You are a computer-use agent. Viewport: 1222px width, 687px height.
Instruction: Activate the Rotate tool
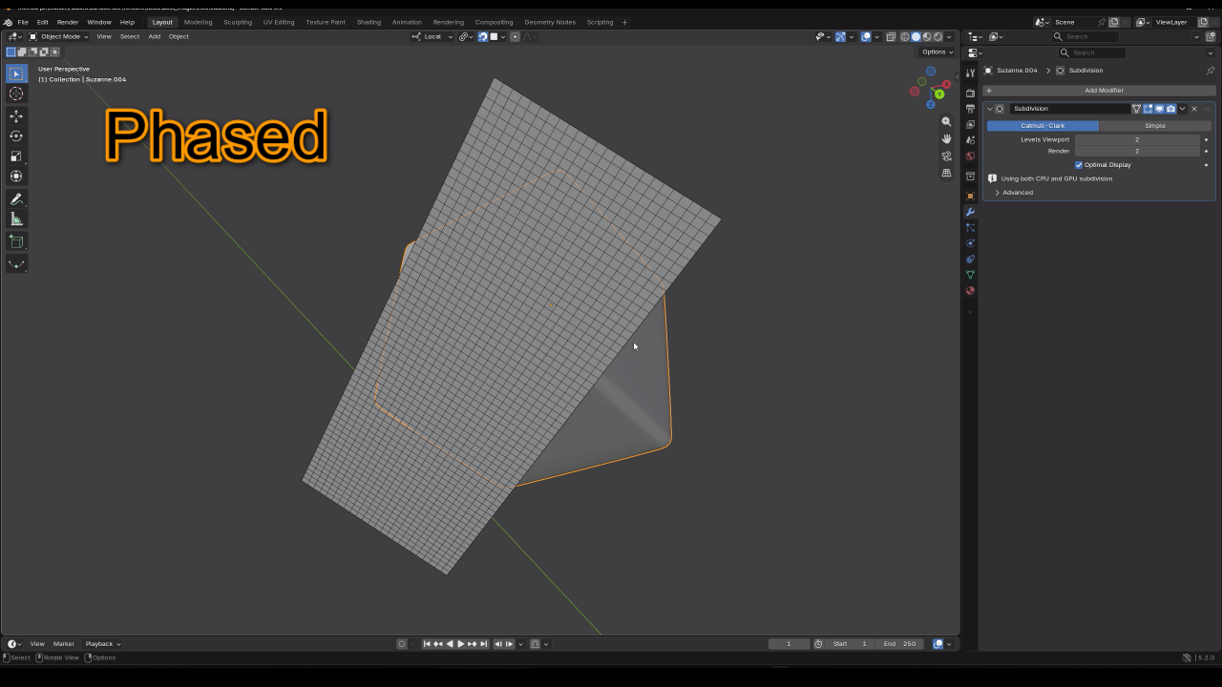click(16, 135)
